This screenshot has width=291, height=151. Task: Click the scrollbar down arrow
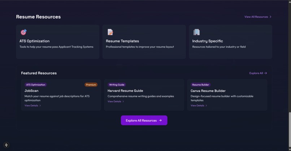pyautogui.click(x=290, y=150)
